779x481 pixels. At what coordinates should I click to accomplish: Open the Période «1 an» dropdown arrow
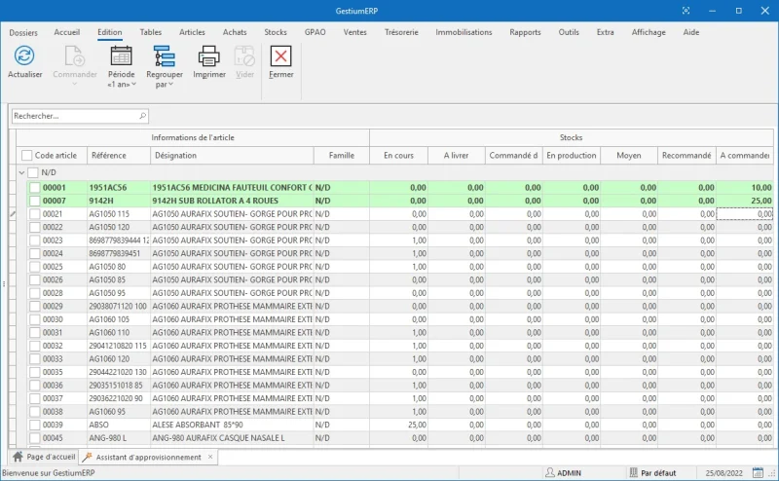tap(133, 84)
